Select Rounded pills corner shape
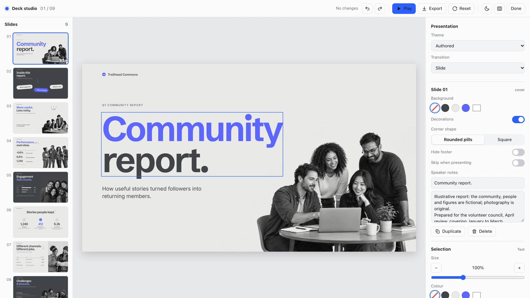 458,140
